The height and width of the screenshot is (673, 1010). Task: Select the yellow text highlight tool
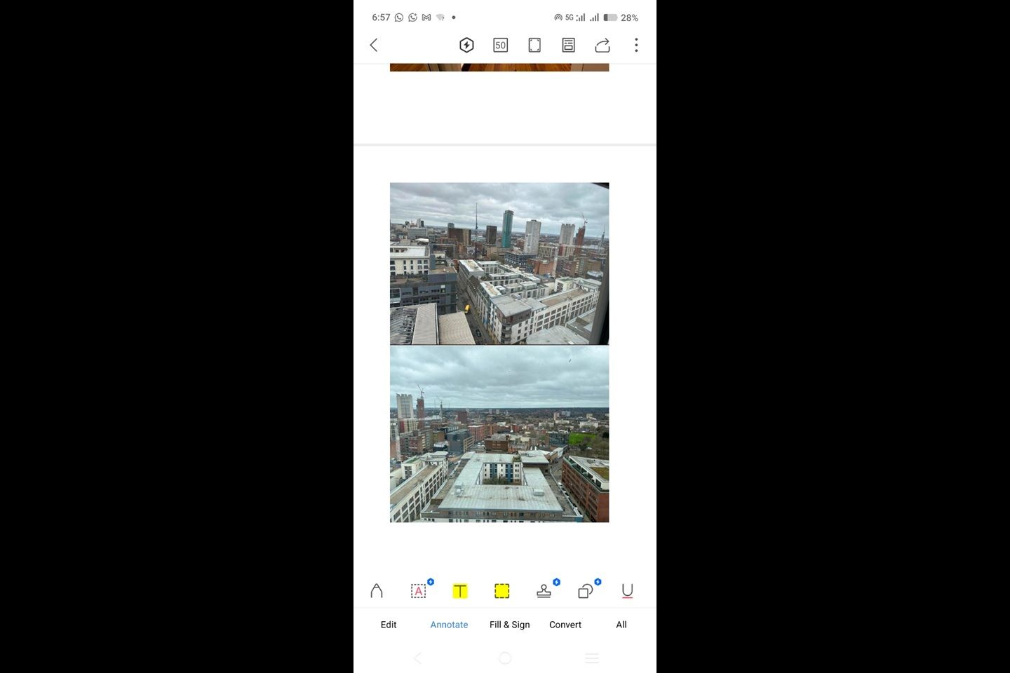pyautogui.click(x=460, y=591)
